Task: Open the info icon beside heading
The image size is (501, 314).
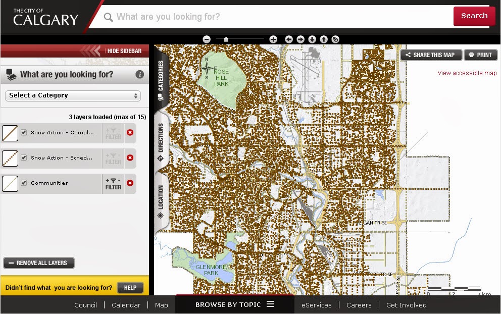Action: (x=139, y=74)
